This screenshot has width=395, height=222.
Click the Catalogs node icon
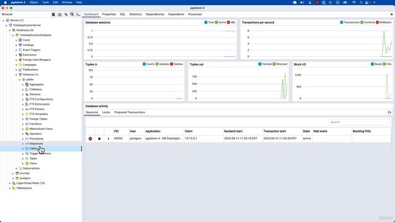(x=20, y=45)
